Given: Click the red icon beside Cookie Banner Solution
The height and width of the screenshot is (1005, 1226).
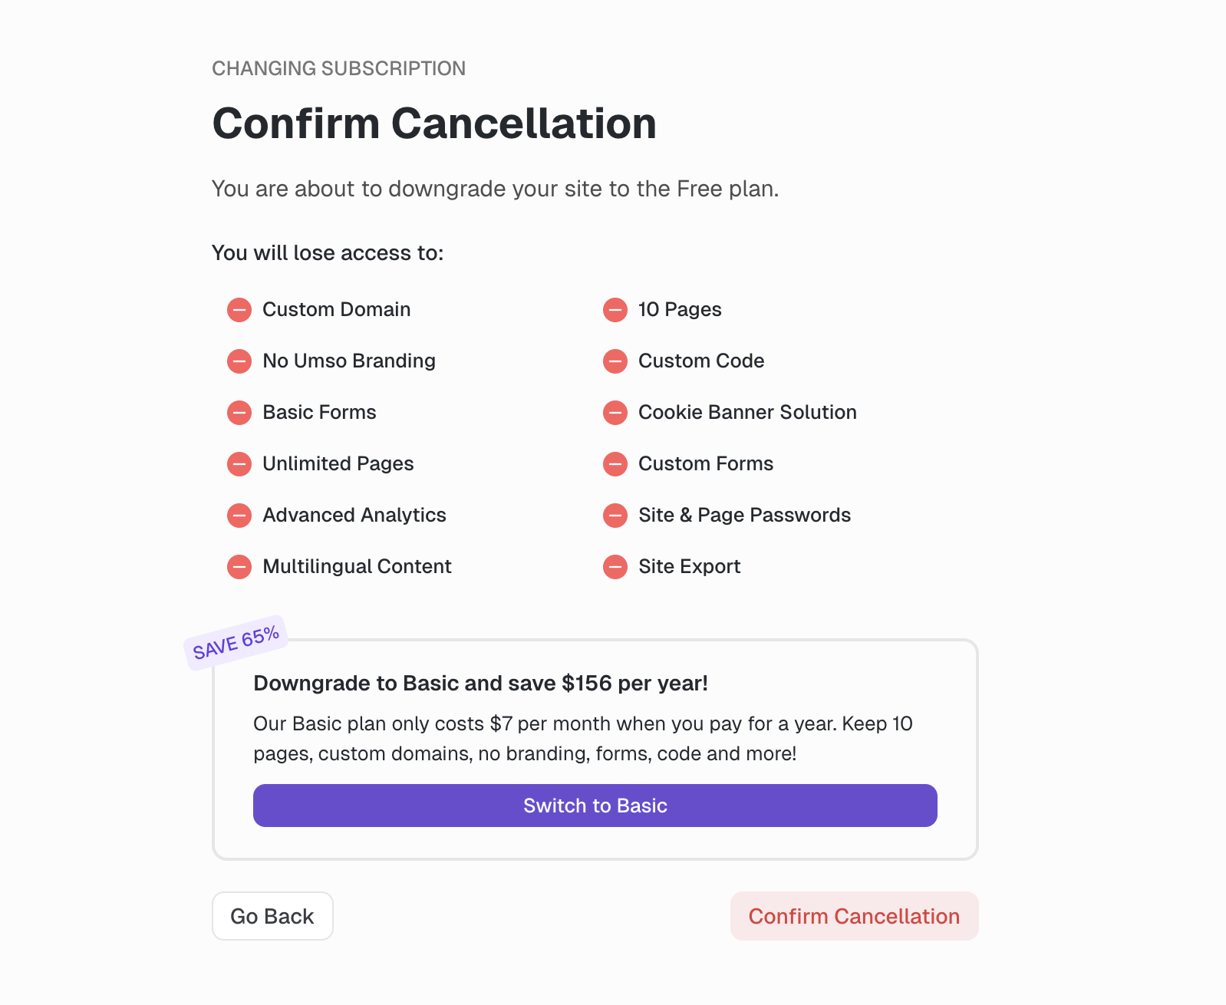Looking at the screenshot, I should click(x=615, y=413).
